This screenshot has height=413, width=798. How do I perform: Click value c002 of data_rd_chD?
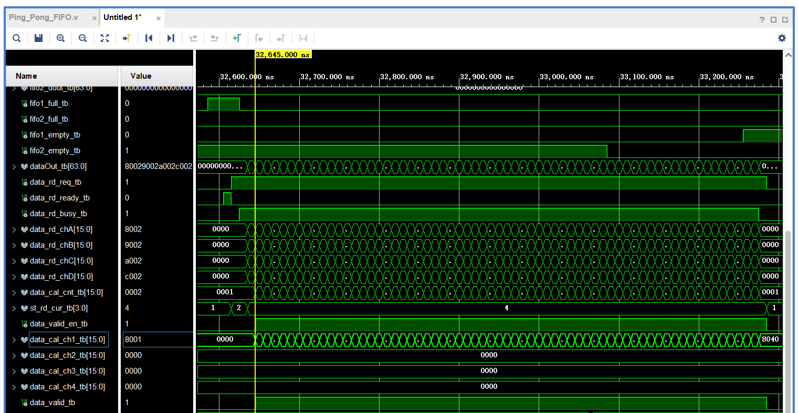tap(133, 277)
